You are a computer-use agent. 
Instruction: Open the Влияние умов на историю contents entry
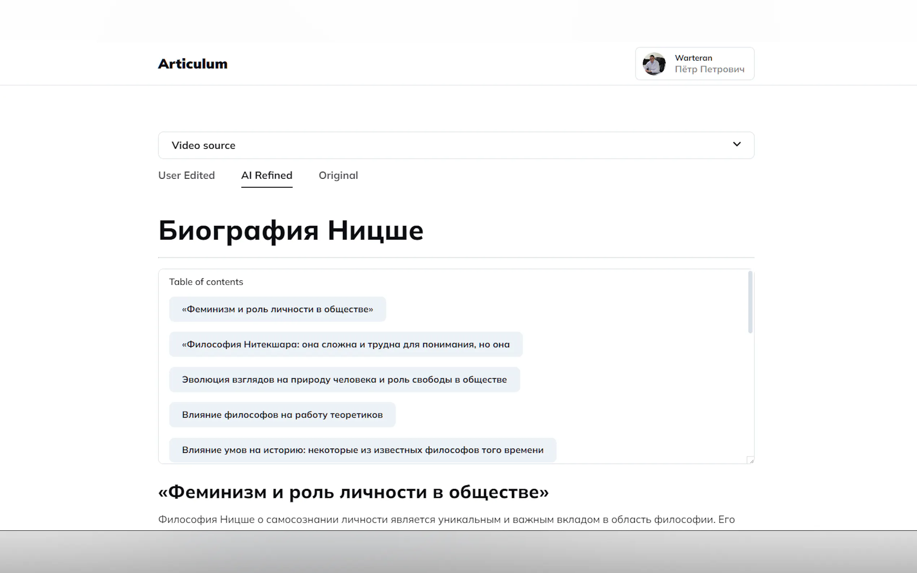click(x=362, y=450)
